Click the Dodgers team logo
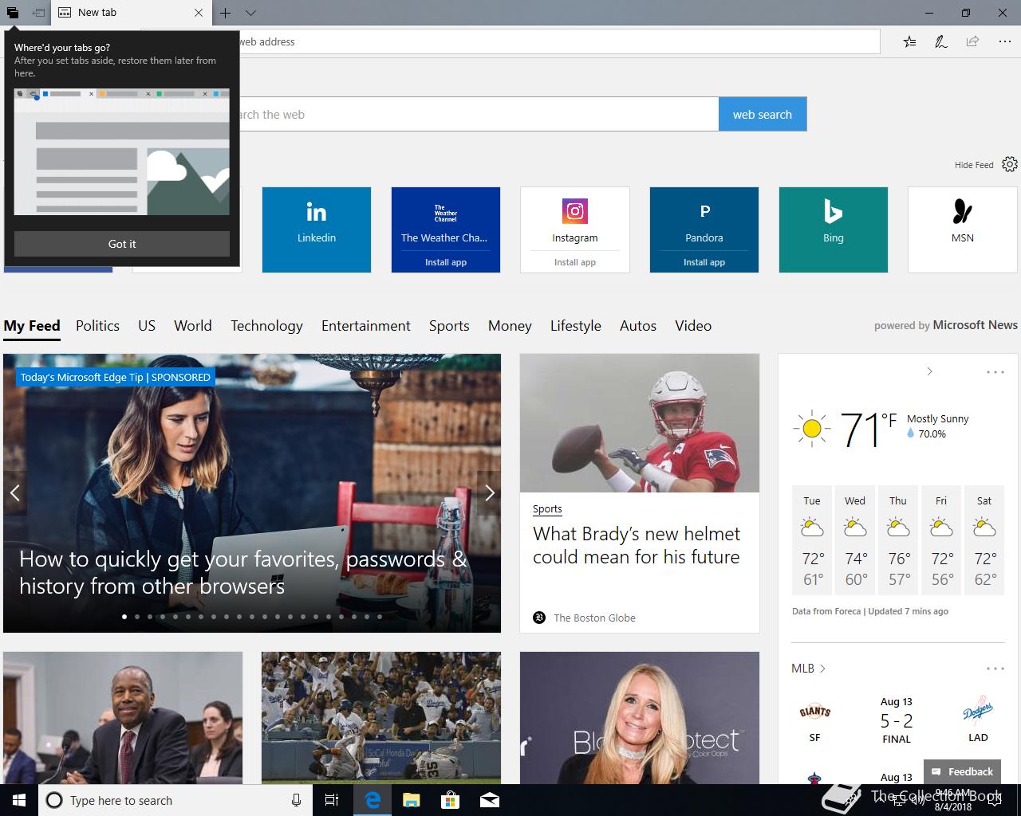Screen dimensions: 1021x816 click(978, 710)
